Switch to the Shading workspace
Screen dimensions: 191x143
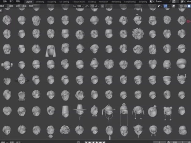tap(92, 2)
